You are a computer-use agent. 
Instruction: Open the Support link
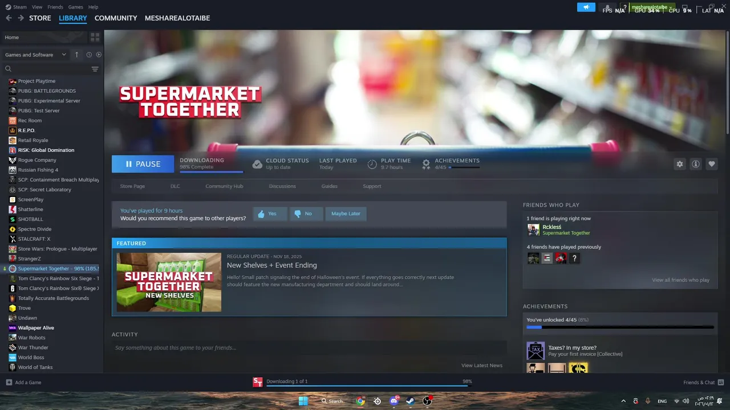point(372,186)
